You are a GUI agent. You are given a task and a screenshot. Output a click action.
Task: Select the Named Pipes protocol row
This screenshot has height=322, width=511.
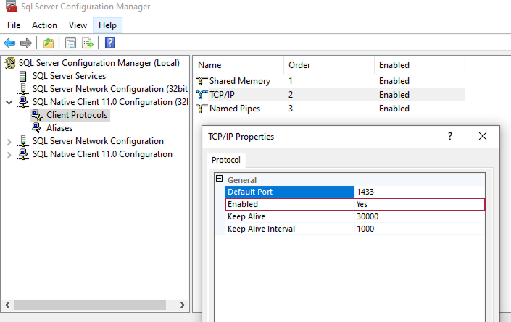234,109
